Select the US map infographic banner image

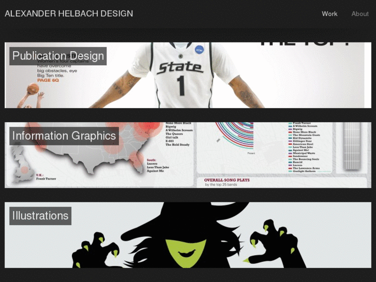[188, 155]
